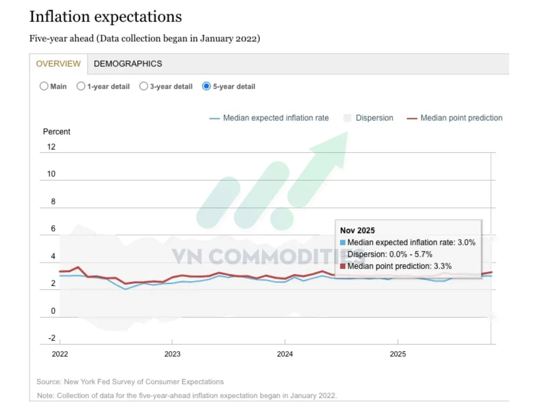Click the Median point prediction legend label
Screen dimensions: 537x402
pyautogui.click(x=461, y=118)
